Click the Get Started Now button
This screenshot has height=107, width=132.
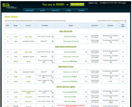click(x=77, y=5)
